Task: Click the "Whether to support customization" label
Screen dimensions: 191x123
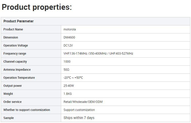Action: [27, 110]
